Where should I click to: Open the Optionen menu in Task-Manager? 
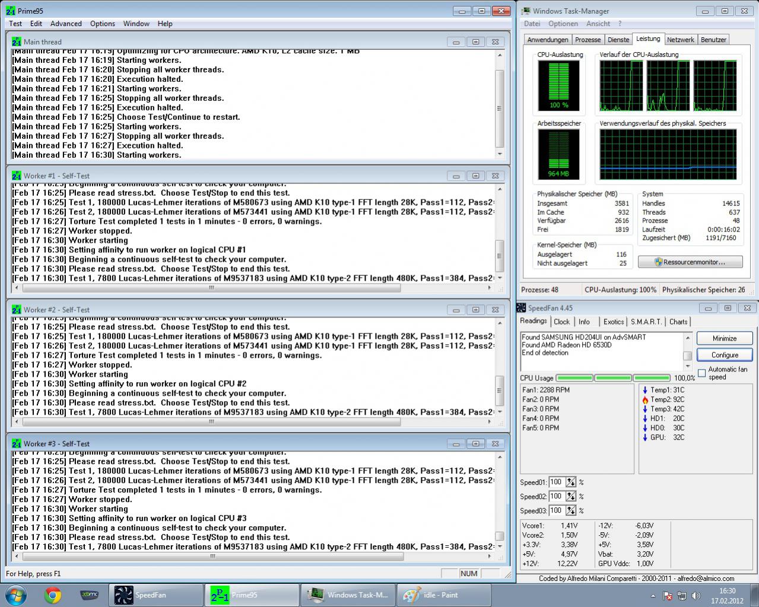pyautogui.click(x=563, y=24)
